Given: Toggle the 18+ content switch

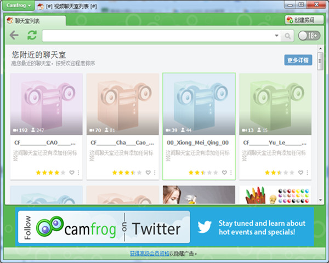Looking at the screenshot, I should (309, 36).
